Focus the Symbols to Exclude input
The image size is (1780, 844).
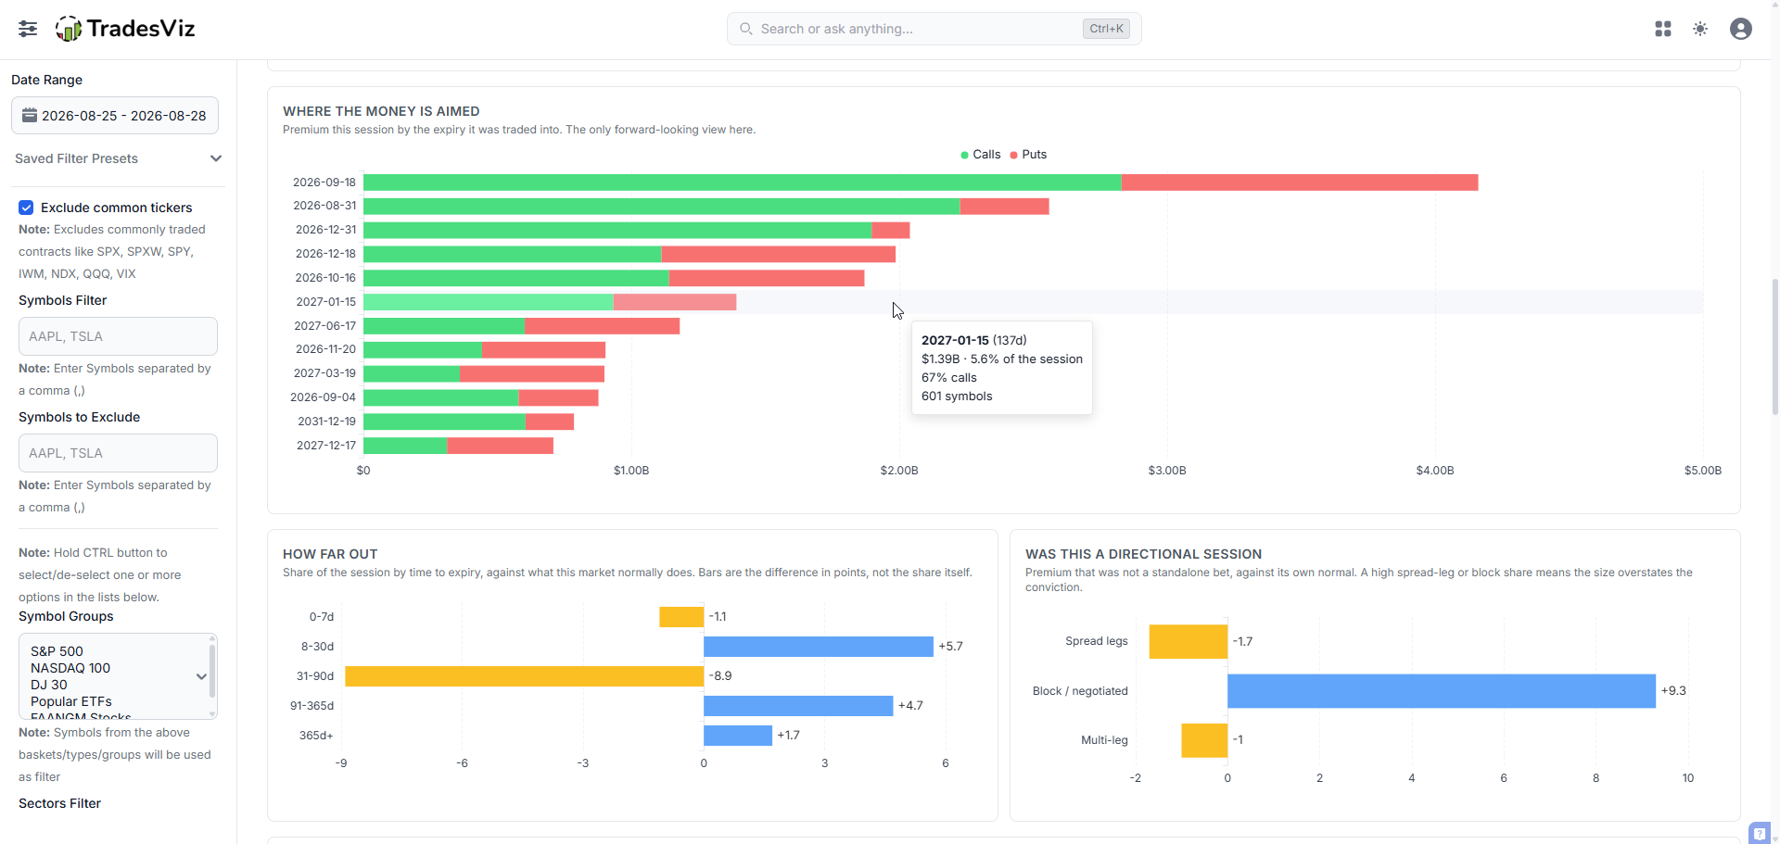[118, 453]
